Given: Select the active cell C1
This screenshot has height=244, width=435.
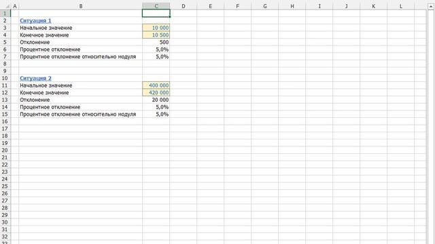Looking at the screenshot, I should point(156,14).
